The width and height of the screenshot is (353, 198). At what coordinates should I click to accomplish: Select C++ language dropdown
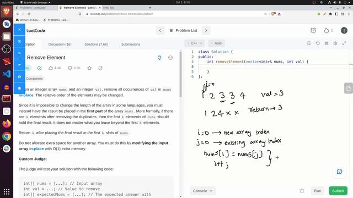click(195, 43)
